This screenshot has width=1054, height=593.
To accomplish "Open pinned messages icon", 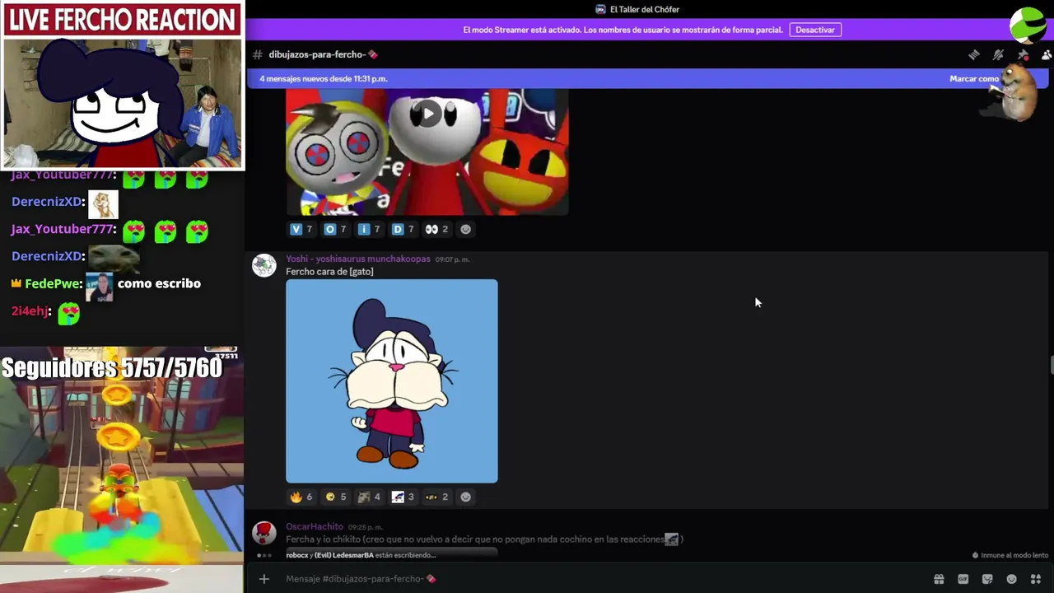I will (x=1023, y=54).
